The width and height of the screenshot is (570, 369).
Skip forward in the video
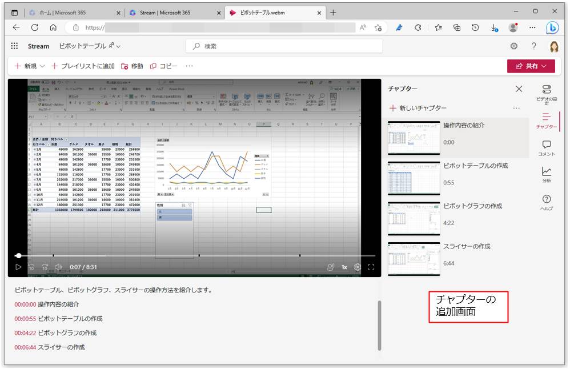point(45,267)
